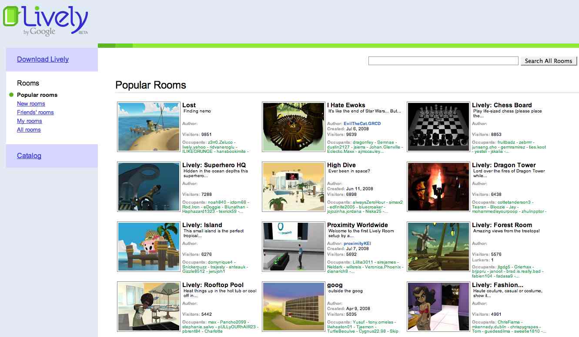
Task: Open the I Hate Ewoks thumbnail
Action: [294, 127]
